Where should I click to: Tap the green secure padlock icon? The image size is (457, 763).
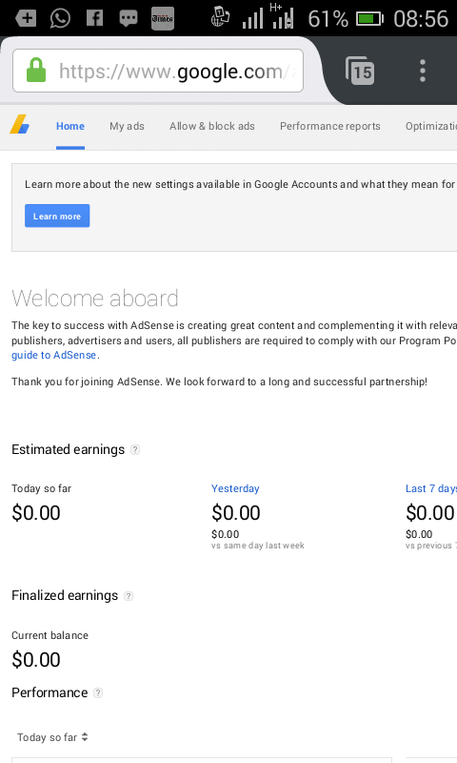(36, 70)
